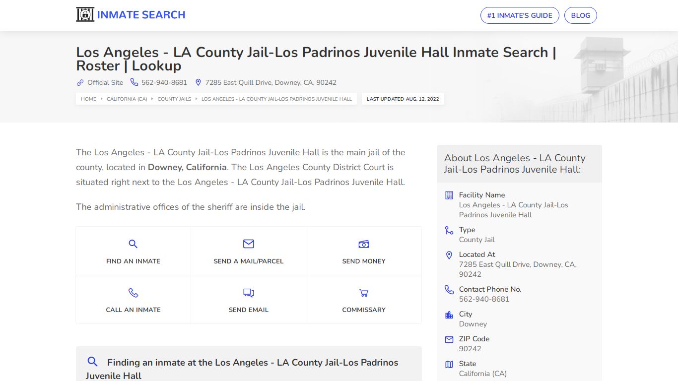Image resolution: width=678 pixels, height=381 pixels.
Task: Open SEND A MAIL/PARCEL tile label
Action: (x=249, y=261)
